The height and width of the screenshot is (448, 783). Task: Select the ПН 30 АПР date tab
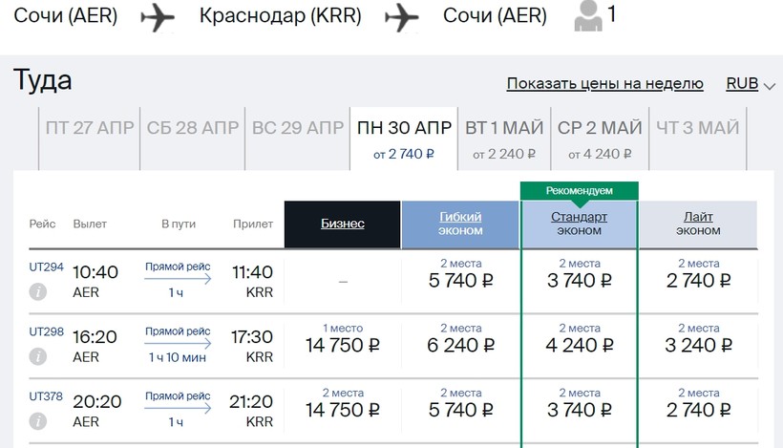(x=404, y=138)
